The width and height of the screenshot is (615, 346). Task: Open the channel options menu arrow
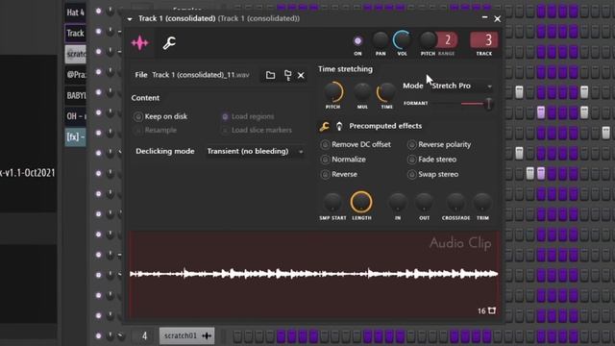(x=130, y=18)
